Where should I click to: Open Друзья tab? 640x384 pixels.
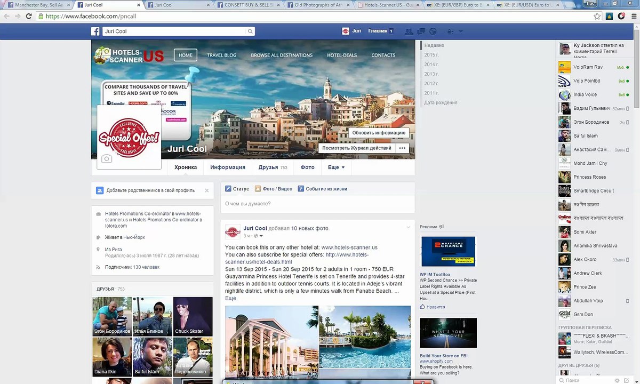point(273,167)
